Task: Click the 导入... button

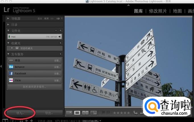Action: pos(20,113)
